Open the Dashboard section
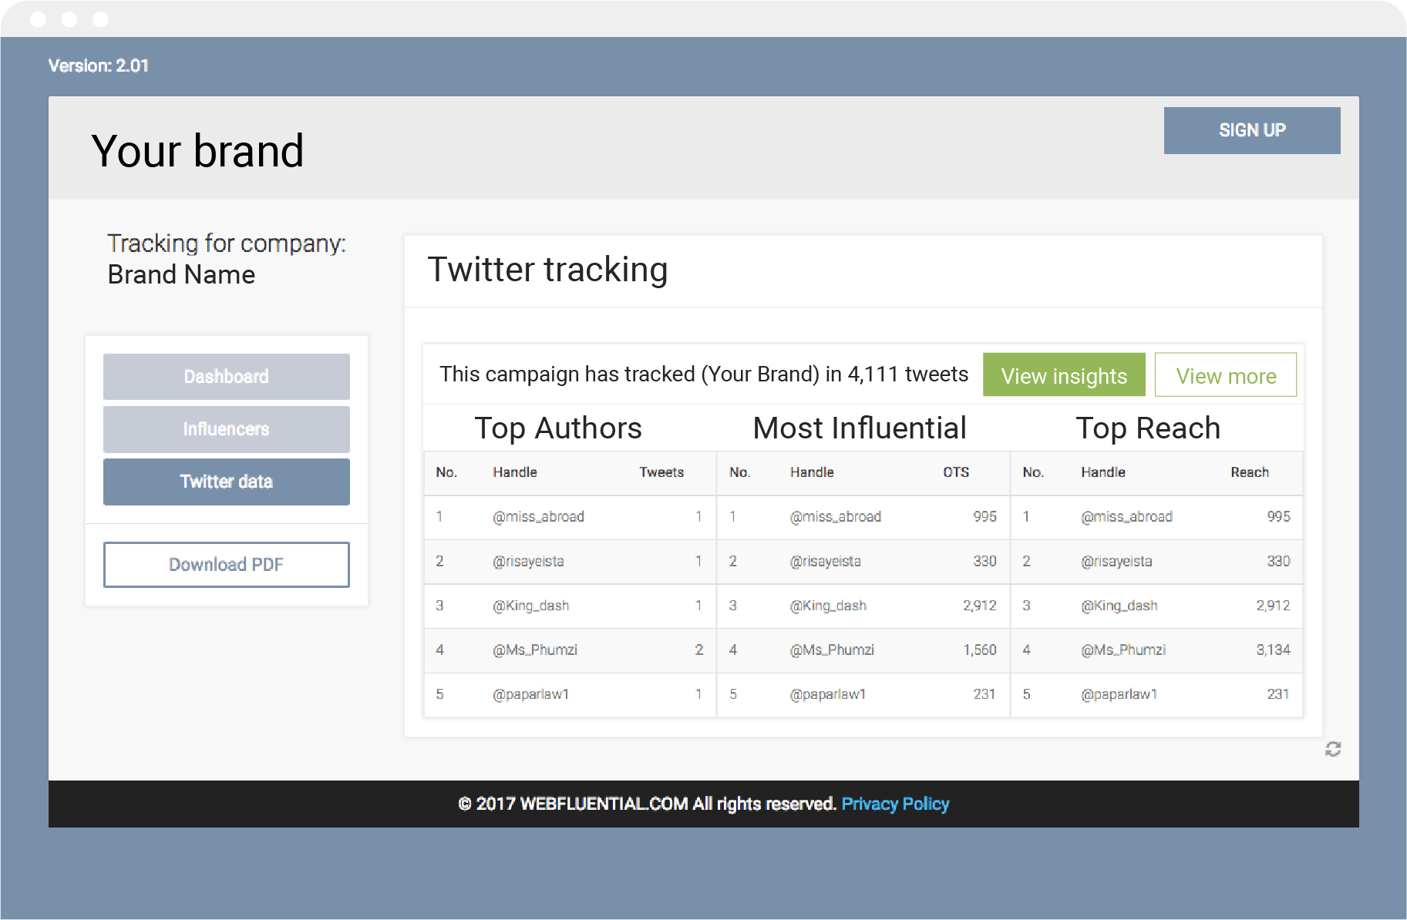The width and height of the screenshot is (1407, 920). pos(227,377)
